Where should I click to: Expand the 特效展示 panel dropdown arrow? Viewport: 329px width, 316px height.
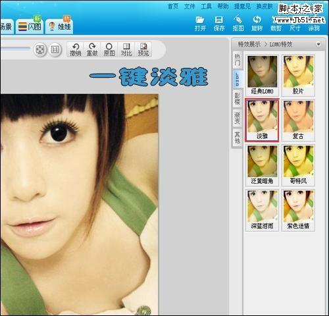click(x=318, y=44)
